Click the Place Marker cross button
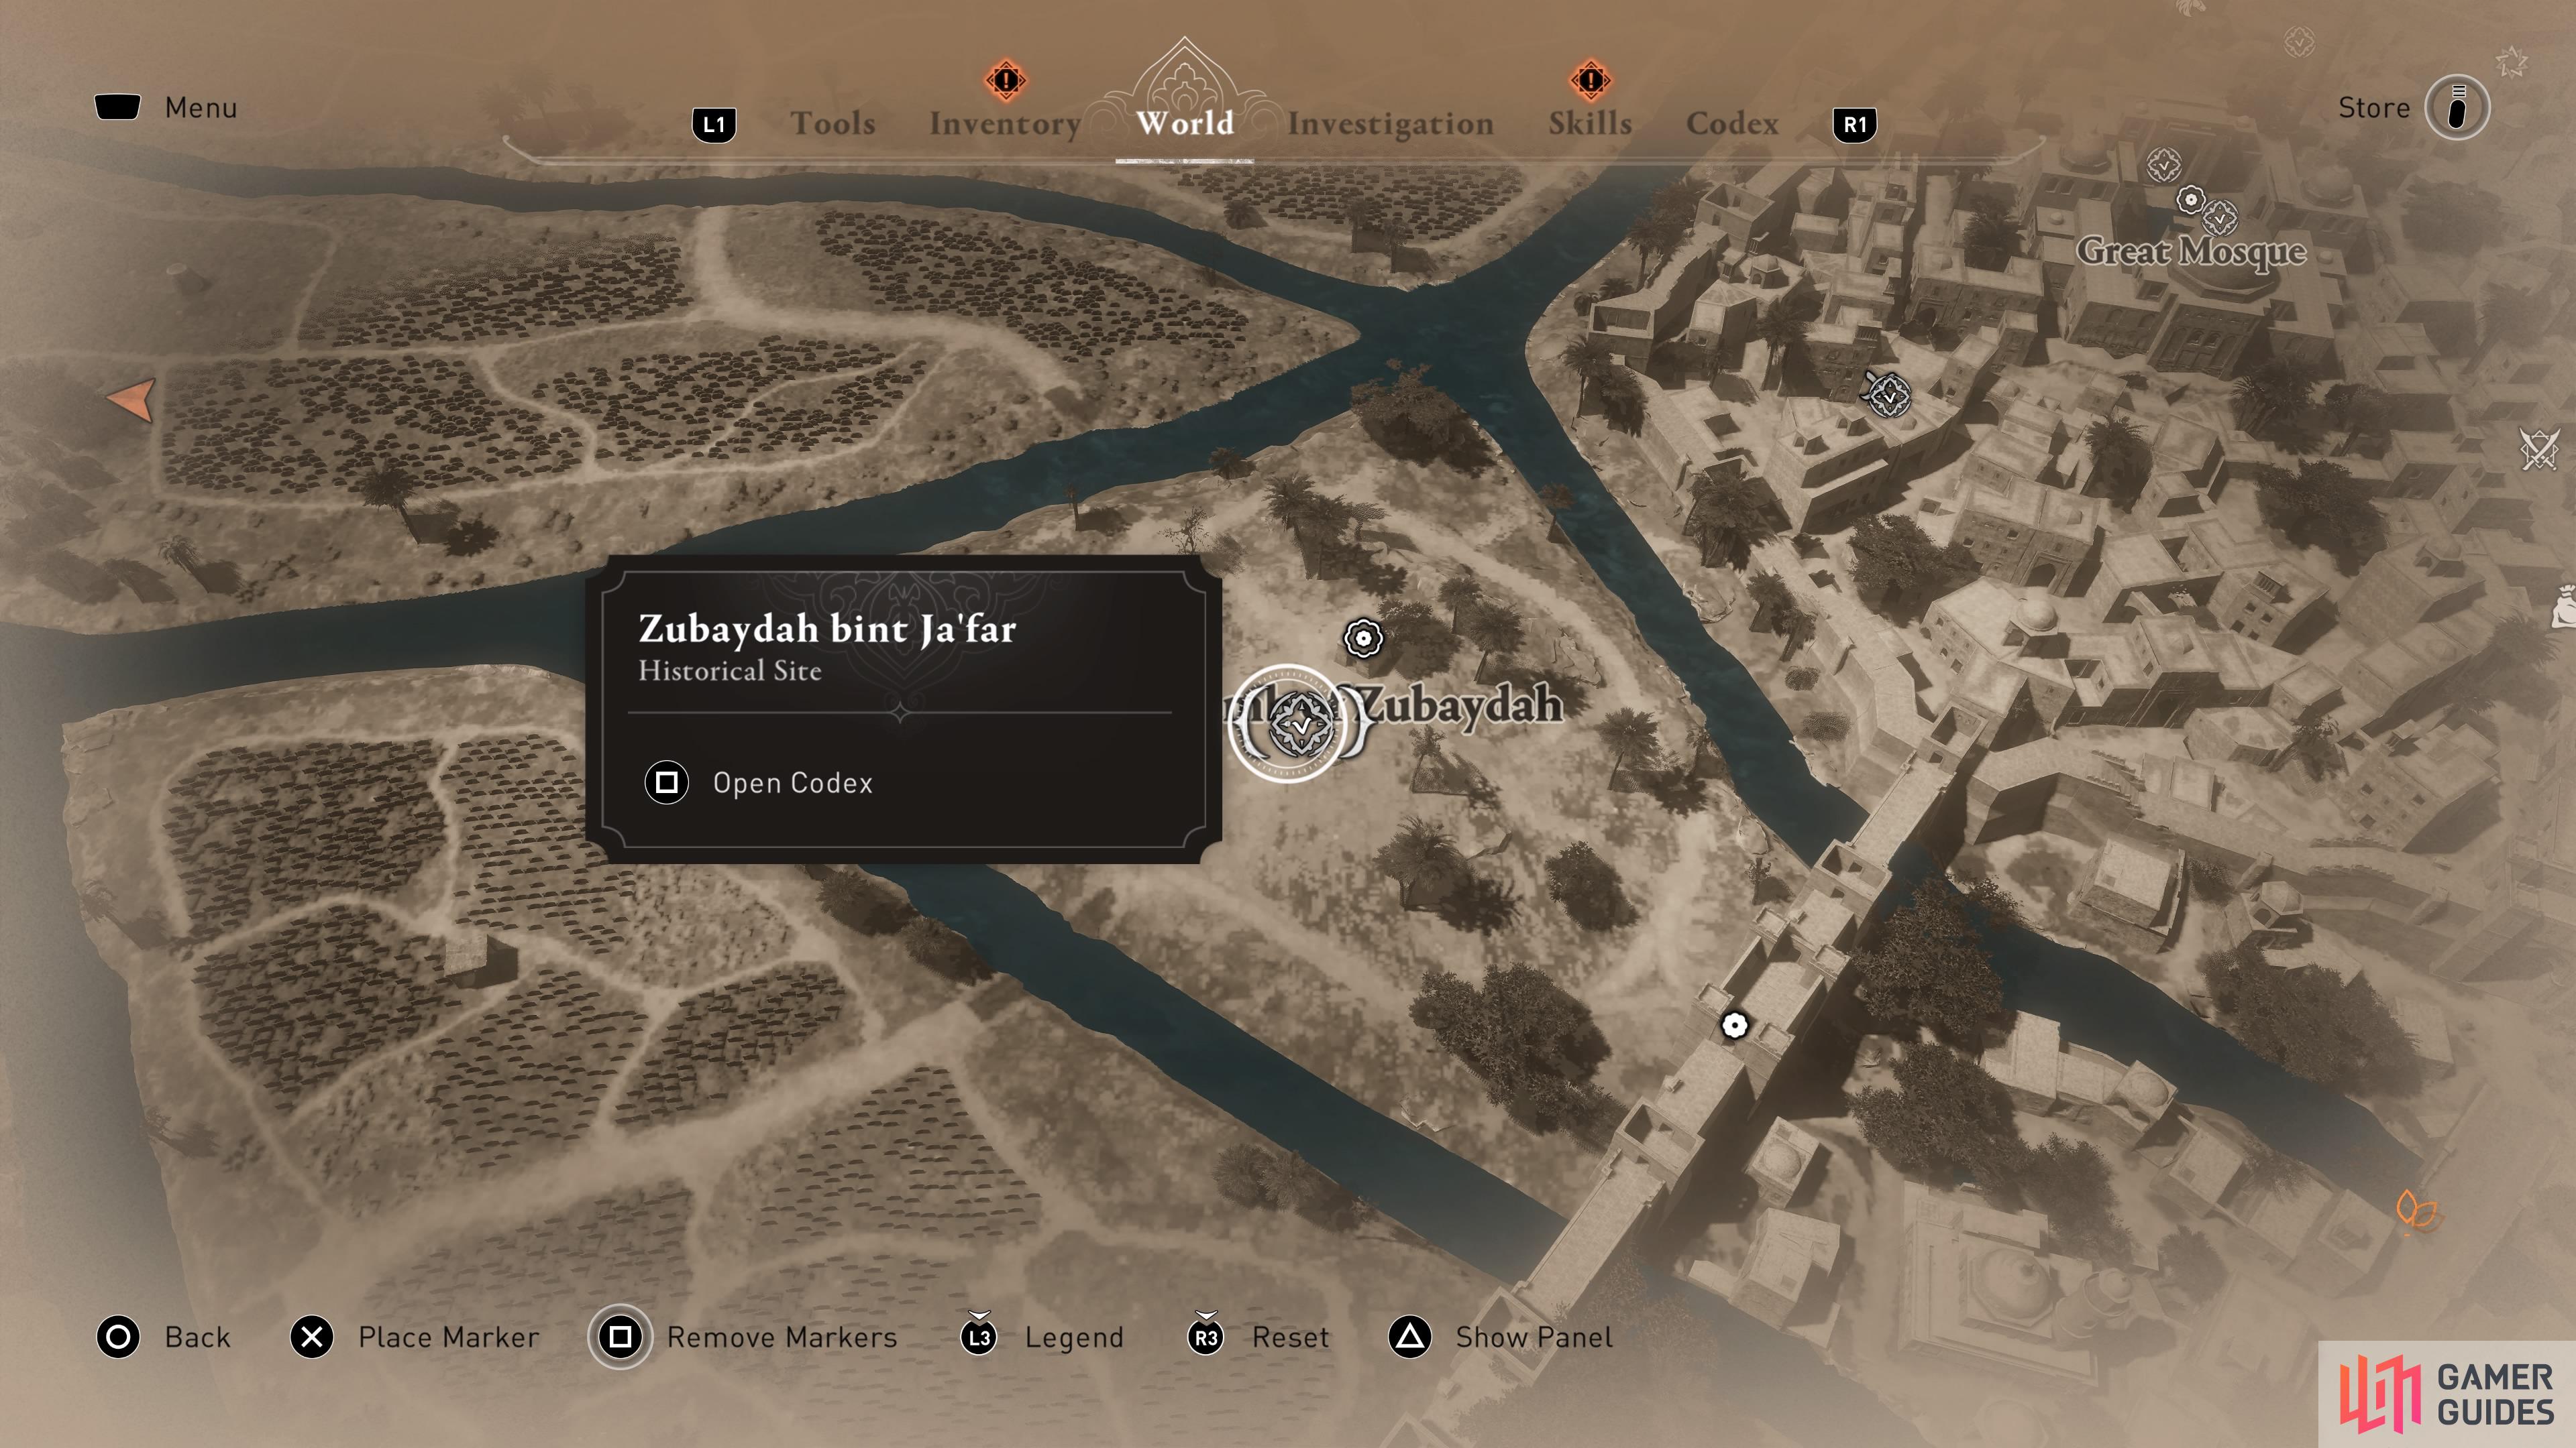The height and width of the screenshot is (1448, 2576). (x=414, y=1337)
